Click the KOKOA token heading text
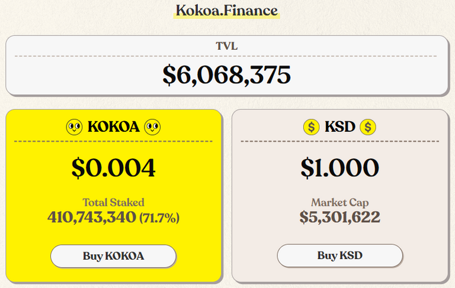The height and width of the screenshot is (288, 455). pyautogui.click(x=113, y=127)
